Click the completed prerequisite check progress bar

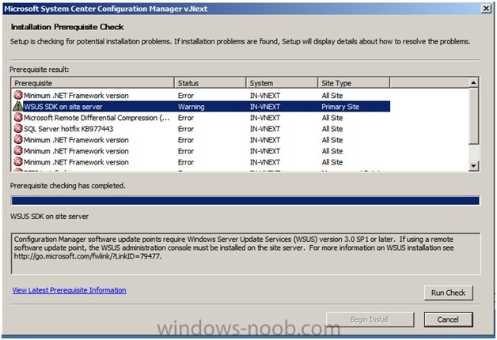click(x=245, y=200)
